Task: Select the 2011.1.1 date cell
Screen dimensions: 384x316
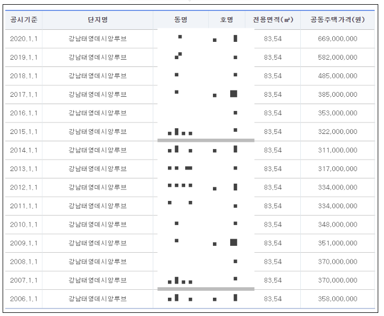Action: [x=24, y=206]
